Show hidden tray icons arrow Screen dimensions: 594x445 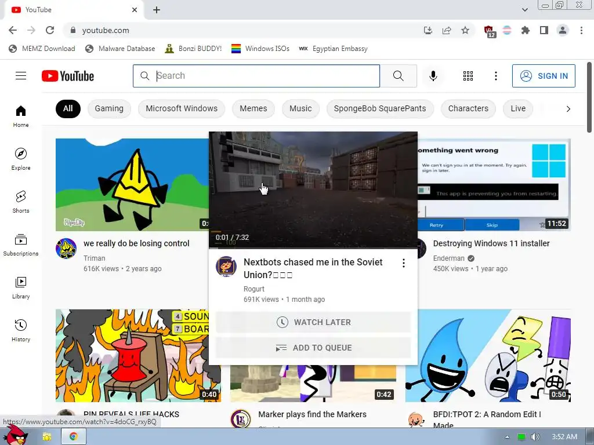[507, 437]
